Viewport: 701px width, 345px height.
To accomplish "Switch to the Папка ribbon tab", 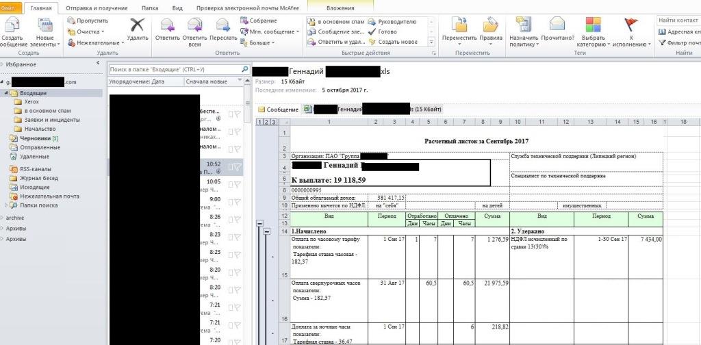I will (150, 8).
